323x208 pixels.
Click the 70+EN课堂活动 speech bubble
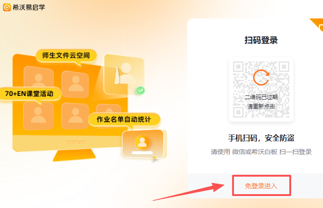click(x=30, y=94)
